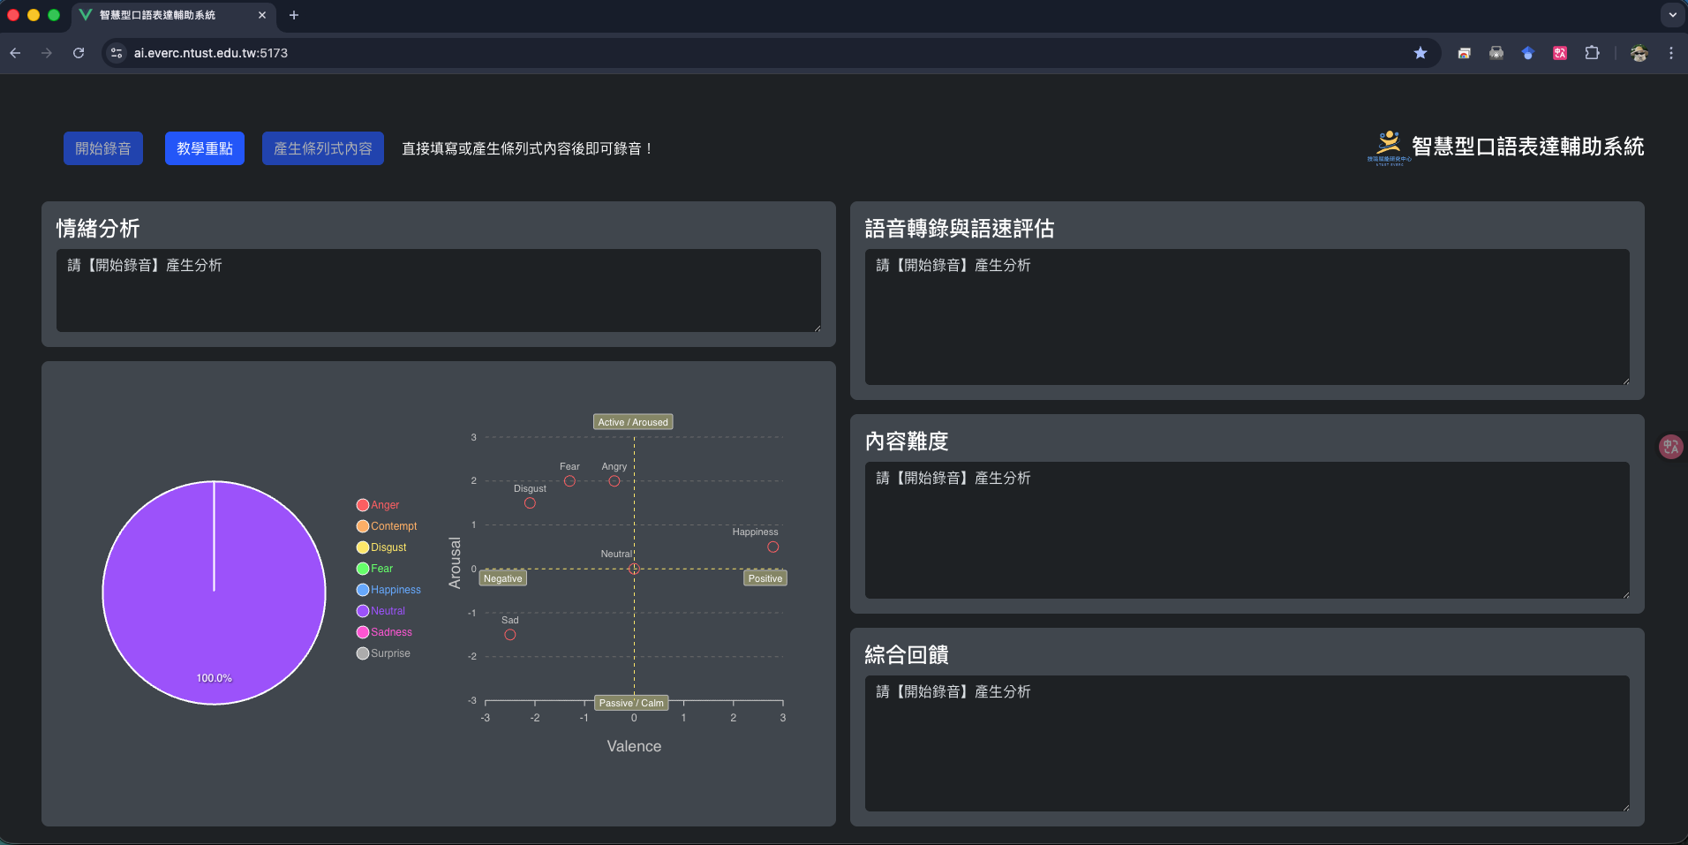This screenshot has height=845, width=1688.
Task: Hide the Neutral series via legend
Action: coord(381,611)
